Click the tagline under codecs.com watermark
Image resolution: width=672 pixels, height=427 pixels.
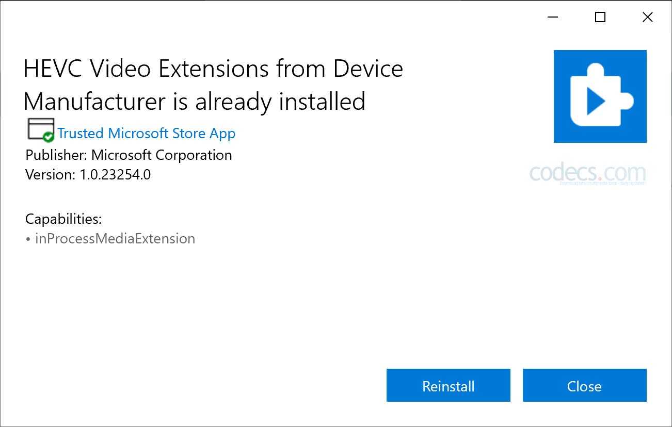point(602,183)
